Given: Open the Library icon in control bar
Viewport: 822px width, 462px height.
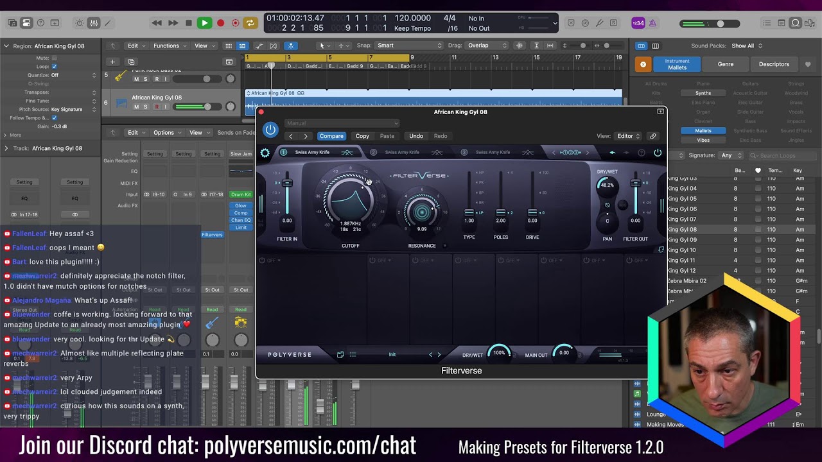Looking at the screenshot, I should tap(12, 23).
